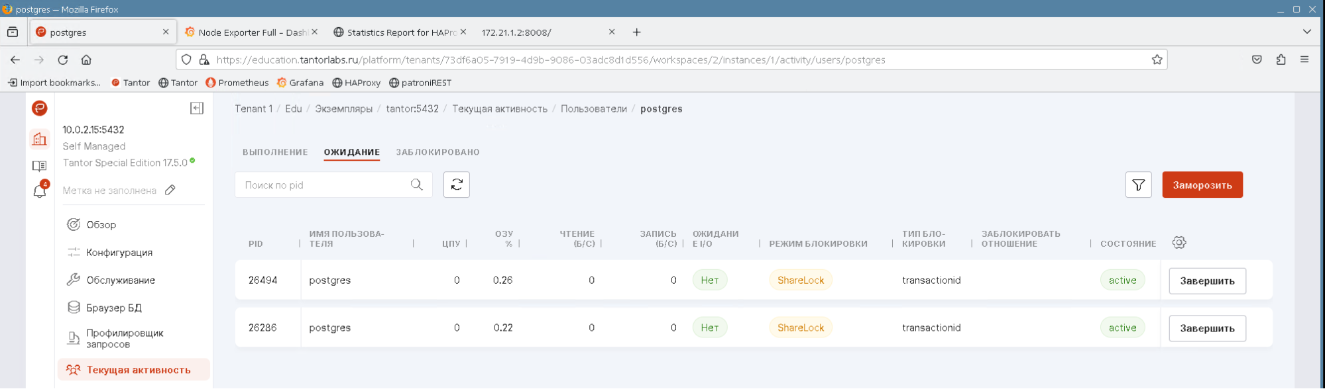Expand the list all tabs dropdown
This screenshot has width=1325, height=389.
tap(1306, 32)
